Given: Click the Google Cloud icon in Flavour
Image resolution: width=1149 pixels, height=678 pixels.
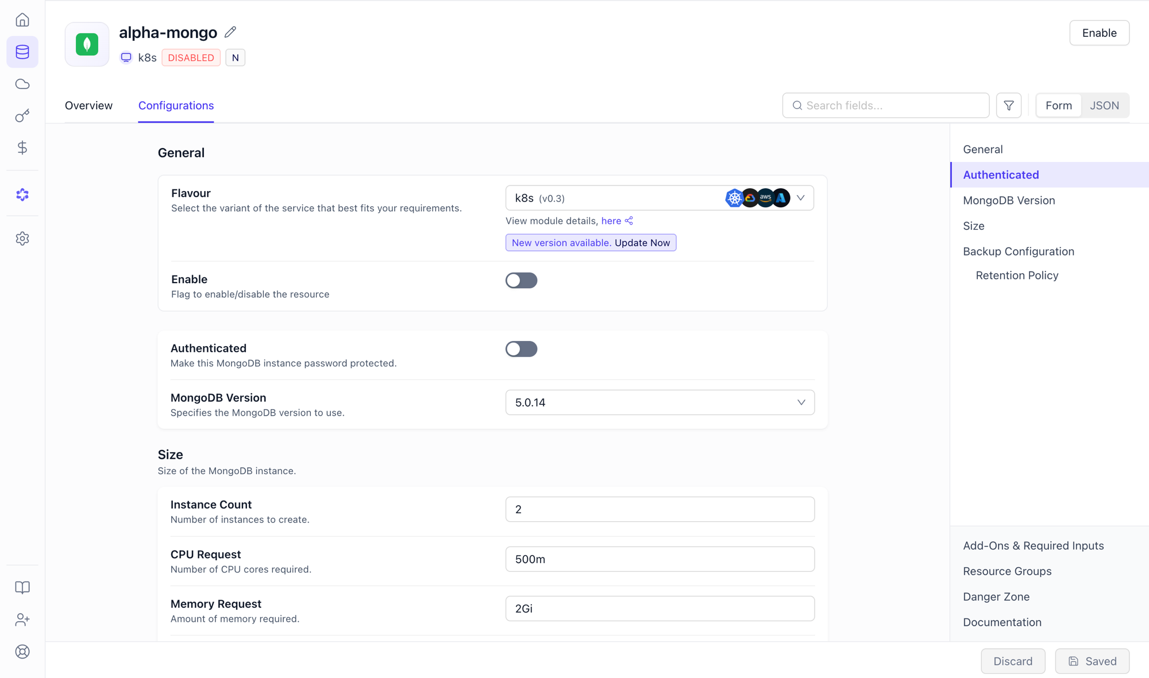Looking at the screenshot, I should 750,198.
